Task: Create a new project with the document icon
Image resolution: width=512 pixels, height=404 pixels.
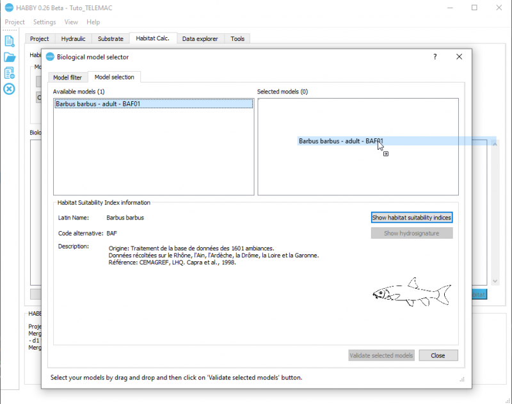Action: (x=8, y=40)
